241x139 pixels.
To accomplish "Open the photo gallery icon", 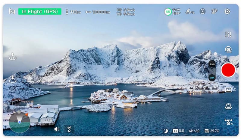I will [x=228, y=90].
